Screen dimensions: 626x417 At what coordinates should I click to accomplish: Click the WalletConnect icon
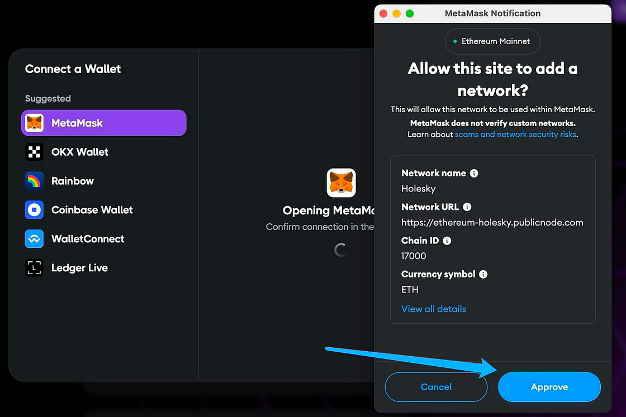click(34, 239)
